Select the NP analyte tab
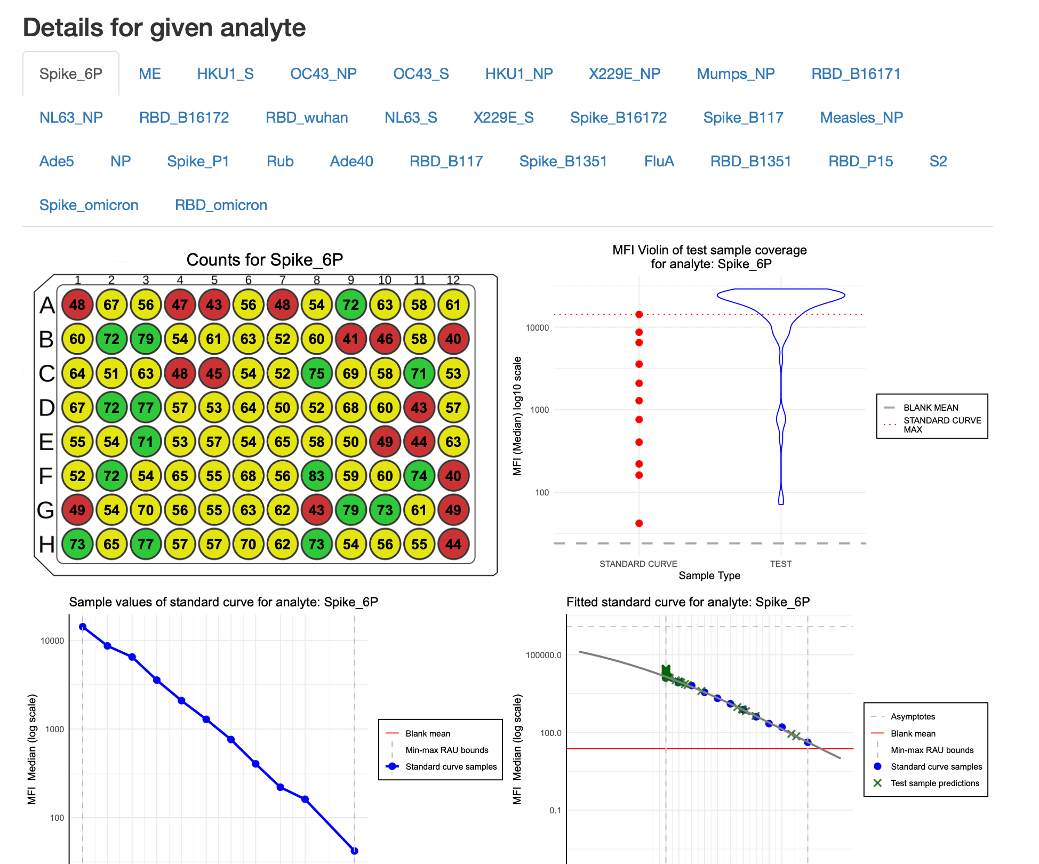Viewport: 1039px width, 864px height. tap(121, 161)
